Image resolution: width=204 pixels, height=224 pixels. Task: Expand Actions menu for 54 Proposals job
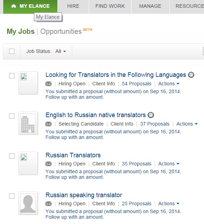(169, 84)
